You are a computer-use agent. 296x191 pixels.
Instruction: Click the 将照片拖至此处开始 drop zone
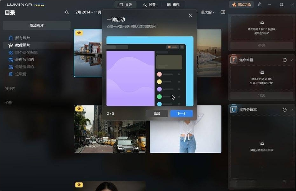coord(262,147)
